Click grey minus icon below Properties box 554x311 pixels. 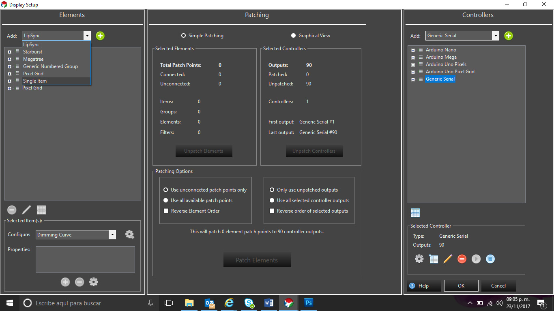[x=79, y=282]
